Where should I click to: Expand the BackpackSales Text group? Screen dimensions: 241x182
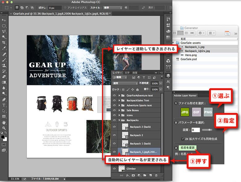tap(119, 100)
